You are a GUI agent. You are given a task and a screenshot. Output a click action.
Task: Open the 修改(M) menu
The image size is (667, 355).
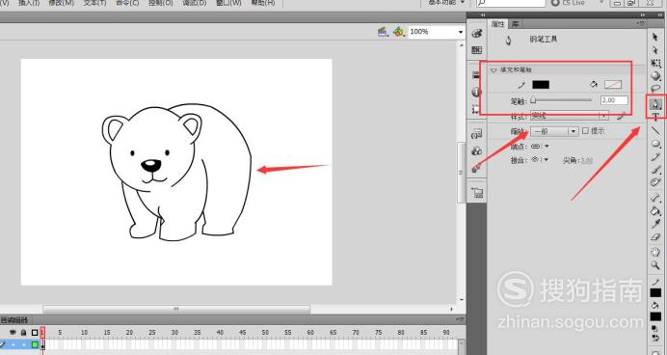(62, 3)
